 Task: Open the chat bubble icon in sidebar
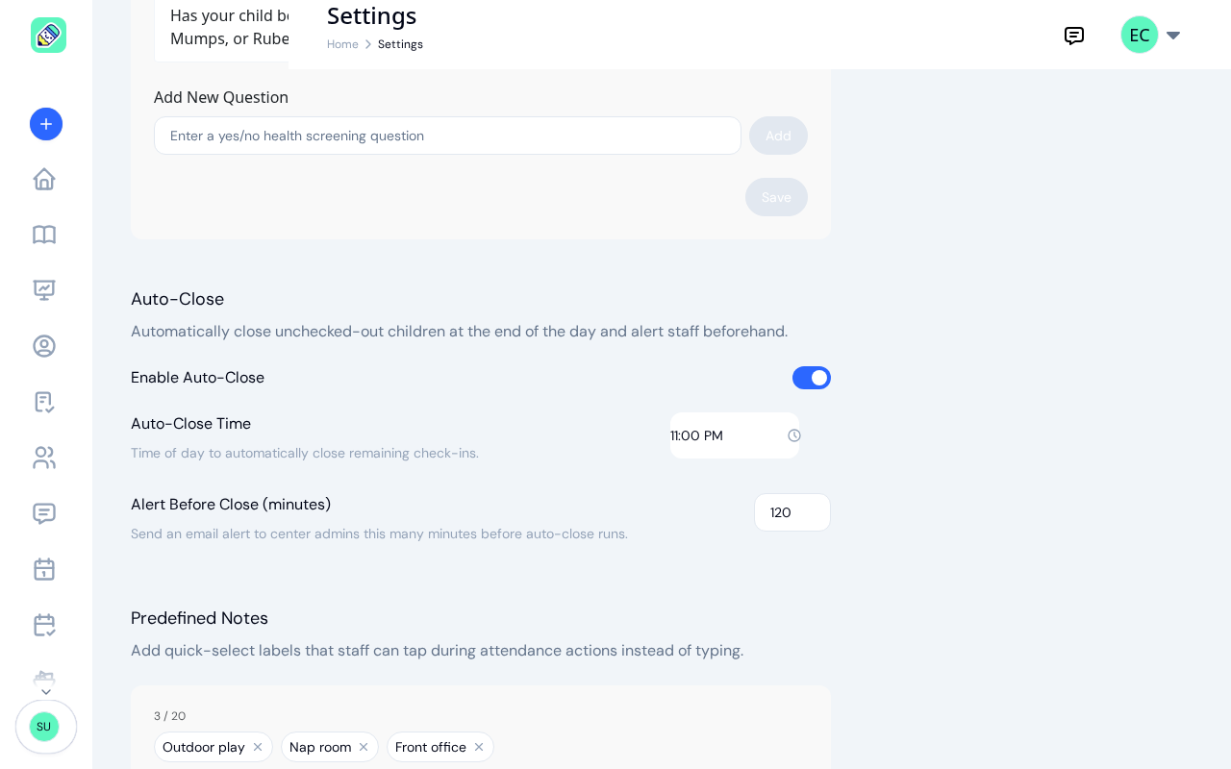(x=44, y=513)
